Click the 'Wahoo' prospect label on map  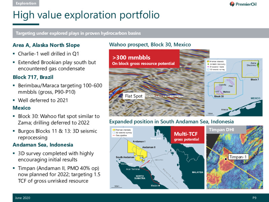tap(226, 92)
